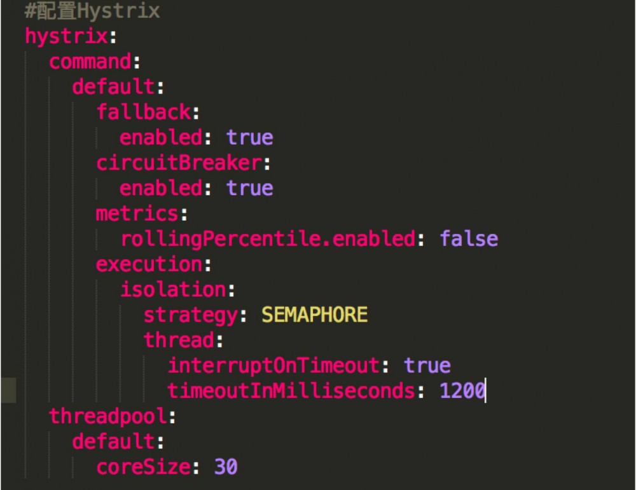Screen dimensions: 636x490
Task: Click the thread key under isolation
Action: point(179,340)
